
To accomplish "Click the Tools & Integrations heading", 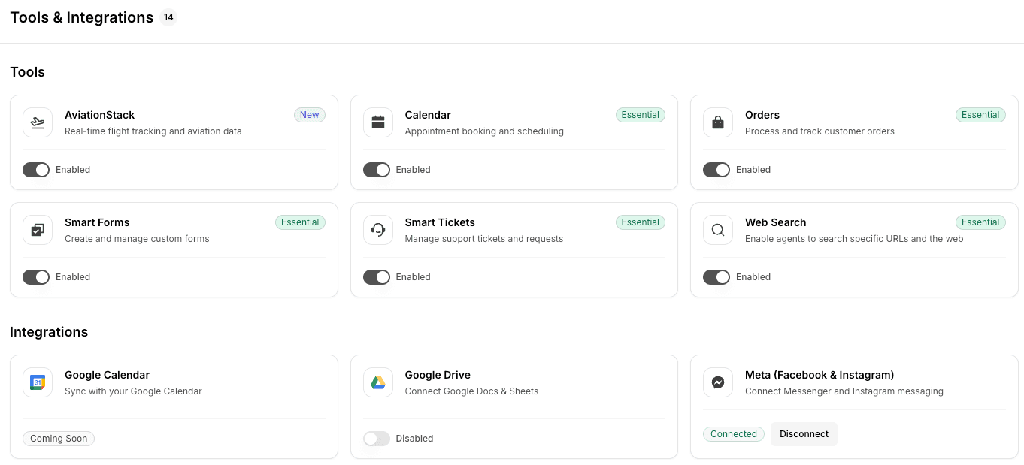I will [x=81, y=17].
